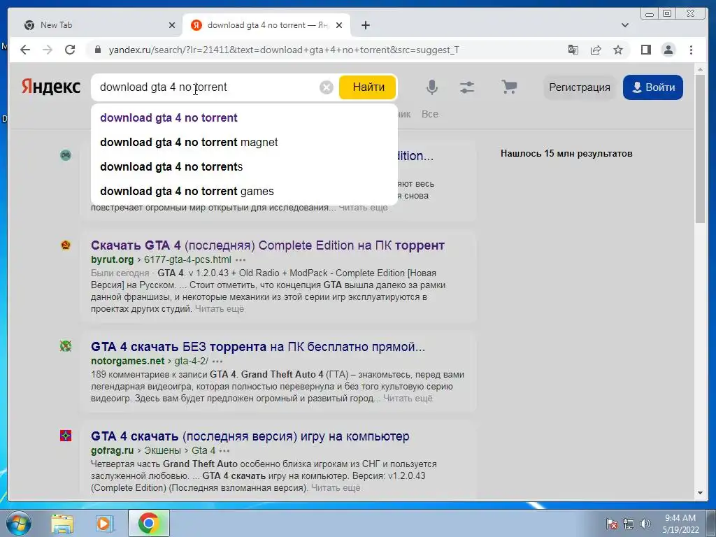Open the Chrome profile avatar
716x537 pixels.
668,50
